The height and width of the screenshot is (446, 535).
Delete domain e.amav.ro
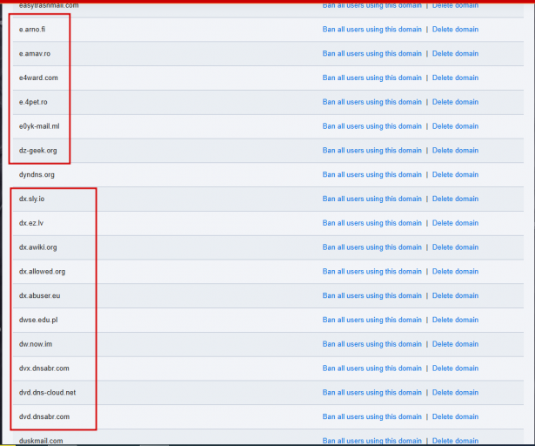455,54
